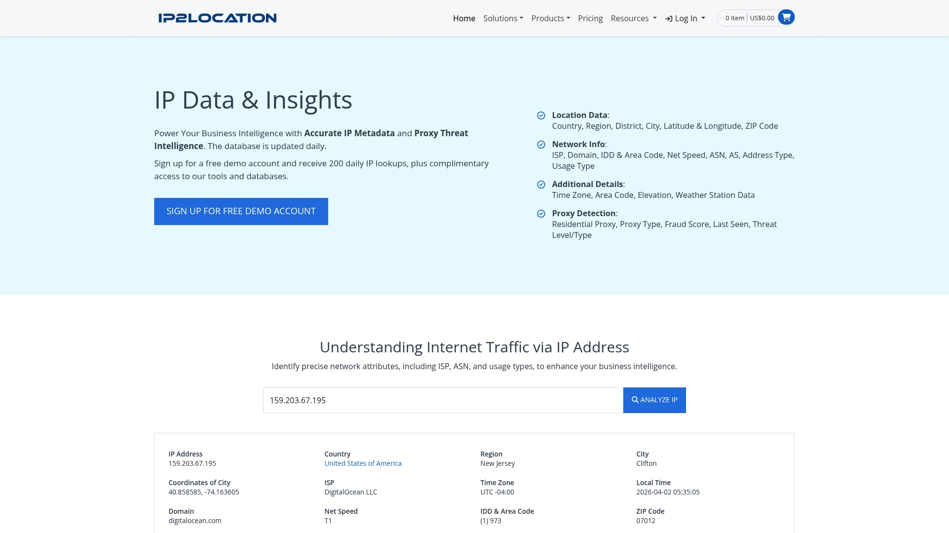
Task: Click the Network Info checkmark icon
Action: pos(541,145)
